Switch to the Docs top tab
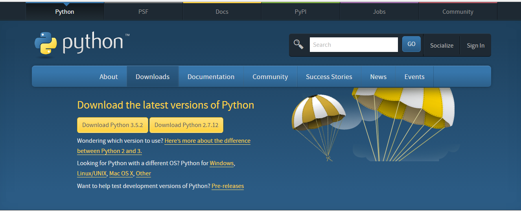 [222, 12]
